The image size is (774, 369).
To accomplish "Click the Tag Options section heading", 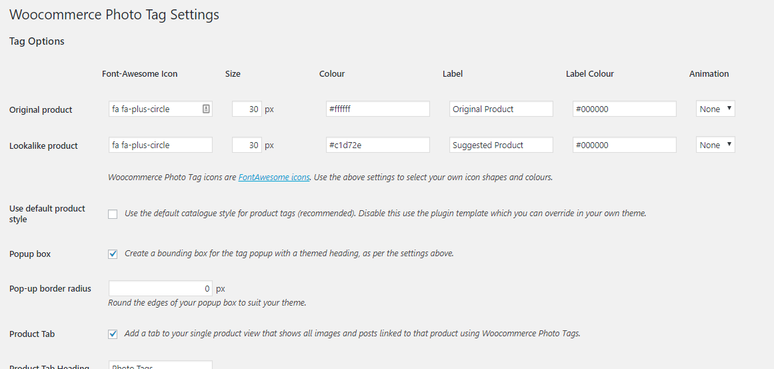I will [x=37, y=41].
